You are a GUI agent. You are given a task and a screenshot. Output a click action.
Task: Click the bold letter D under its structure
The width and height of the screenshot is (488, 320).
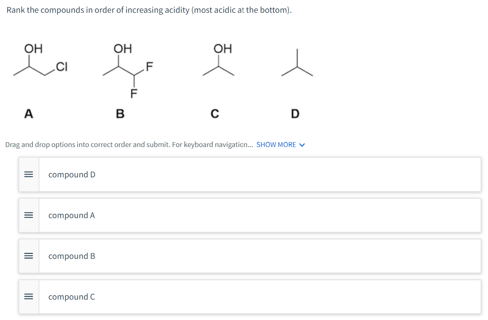pos(295,114)
